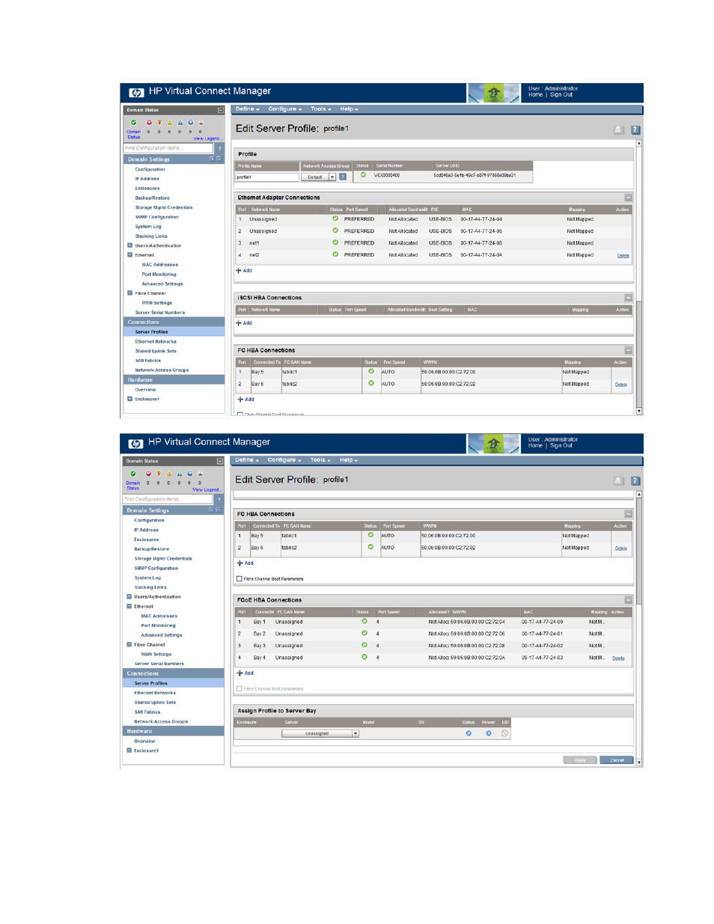Open the Configure menu in the upper screenshot
The image size is (714, 924).
click(x=285, y=109)
